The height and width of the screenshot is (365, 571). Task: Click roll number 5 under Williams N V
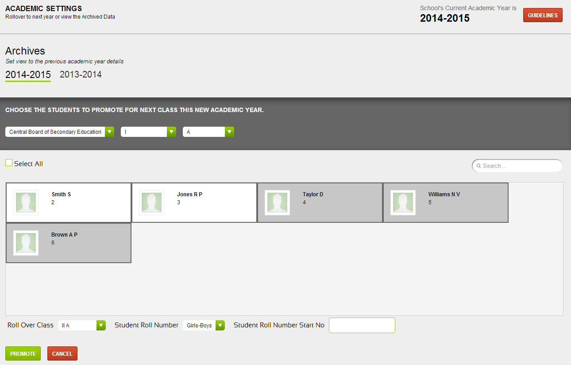click(x=430, y=202)
